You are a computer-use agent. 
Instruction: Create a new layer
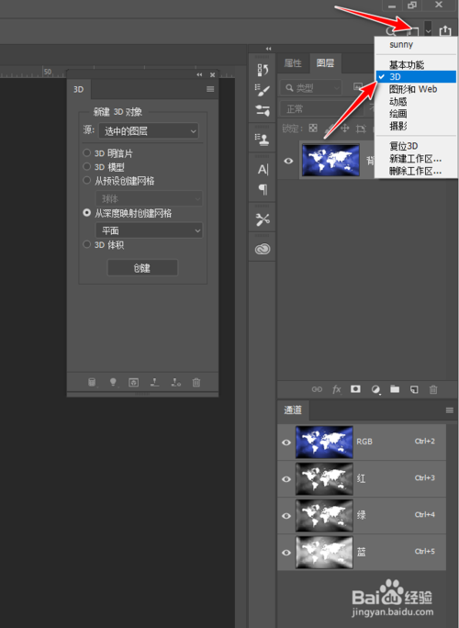point(414,389)
